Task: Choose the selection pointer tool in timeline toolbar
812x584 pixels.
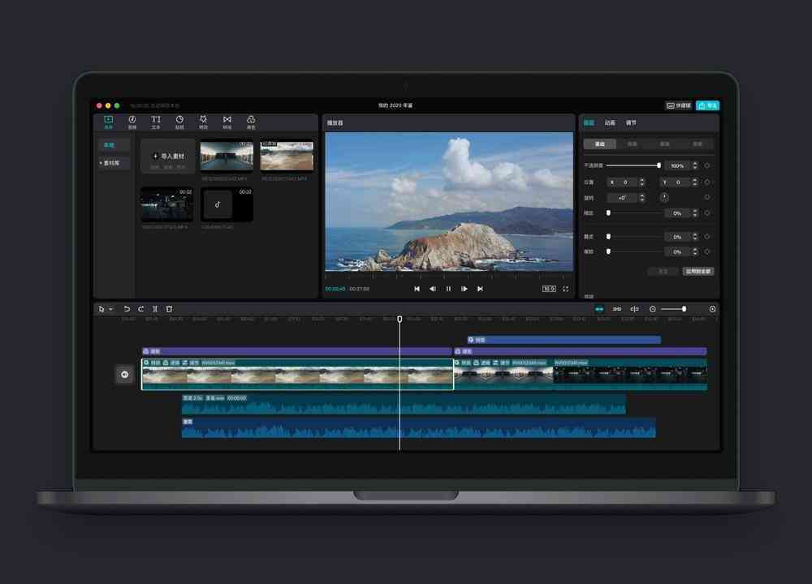Action: (101, 309)
